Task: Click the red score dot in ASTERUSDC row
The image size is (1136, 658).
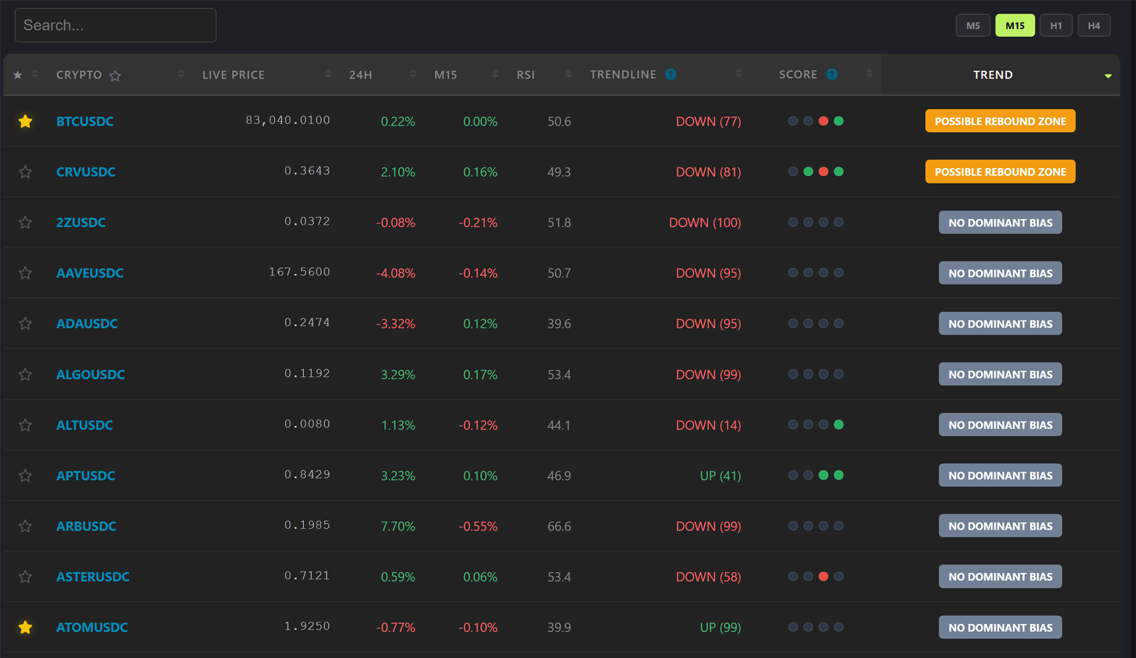Action: [x=824, y=576]
